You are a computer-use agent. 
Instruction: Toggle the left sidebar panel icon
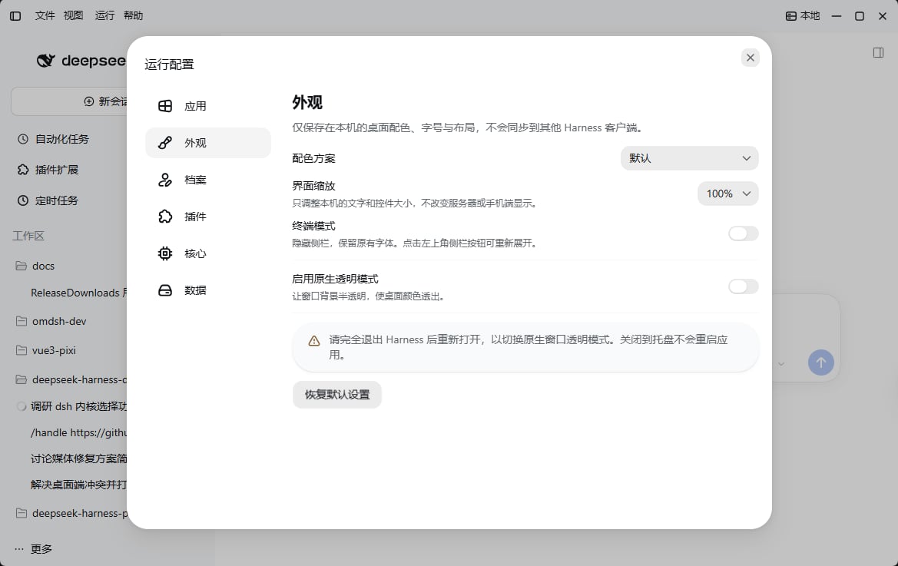pos(15,16)
